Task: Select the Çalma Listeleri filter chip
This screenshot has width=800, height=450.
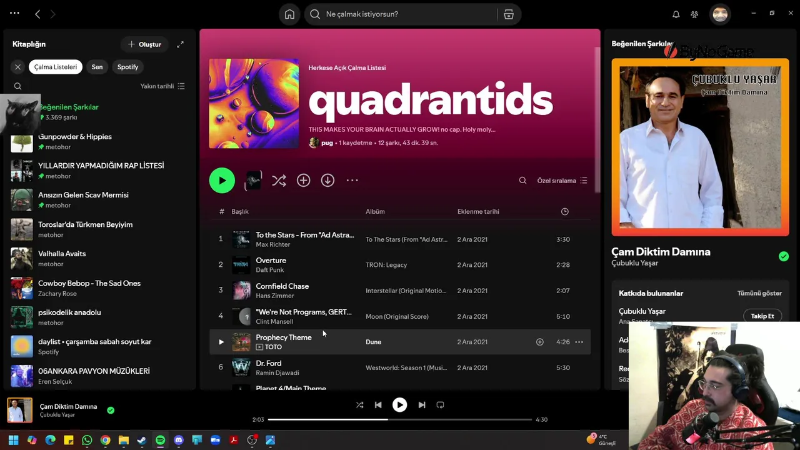Action: click(x=56, y=67)
